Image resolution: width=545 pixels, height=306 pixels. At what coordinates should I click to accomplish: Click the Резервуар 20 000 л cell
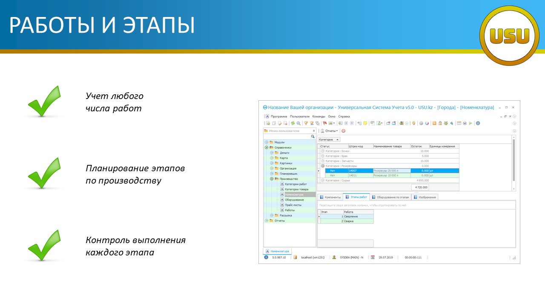click(x=391, y=171)
